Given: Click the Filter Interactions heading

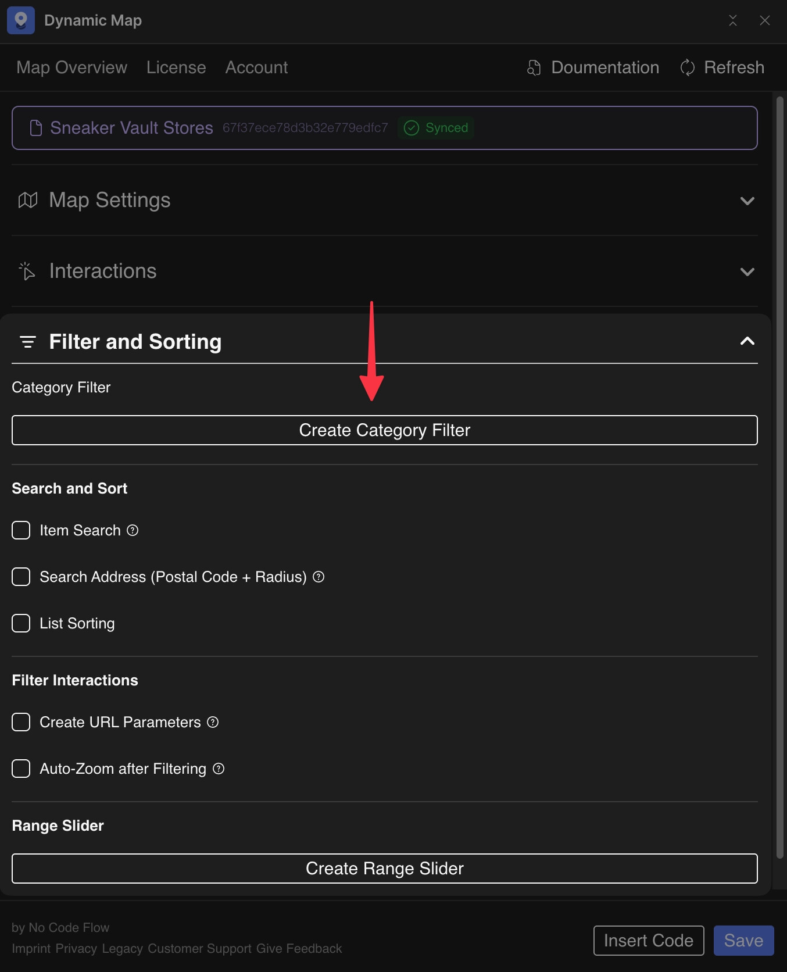Looking at the screenshot, I should [75, 680].
